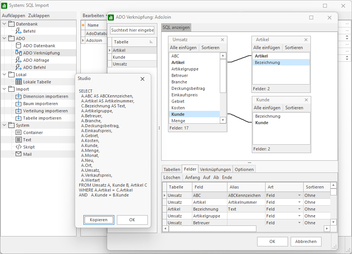Collapse the Datenbank tree folder
This screenshot has width=352, height=254.
click(4, 24)
